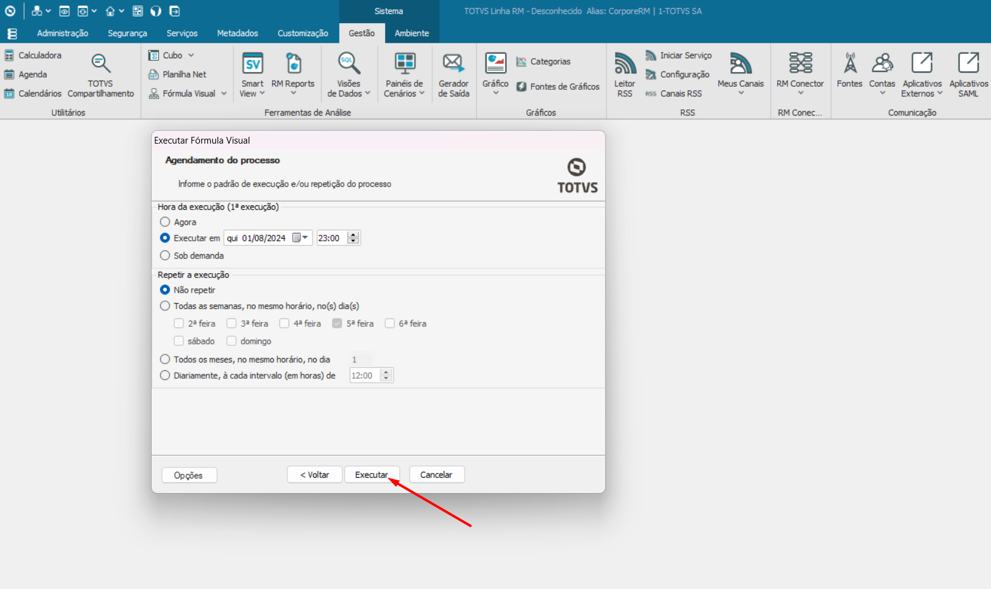Expand the Cubo dropdown
This screenshot has height=589, width=991.
[191, 56]
